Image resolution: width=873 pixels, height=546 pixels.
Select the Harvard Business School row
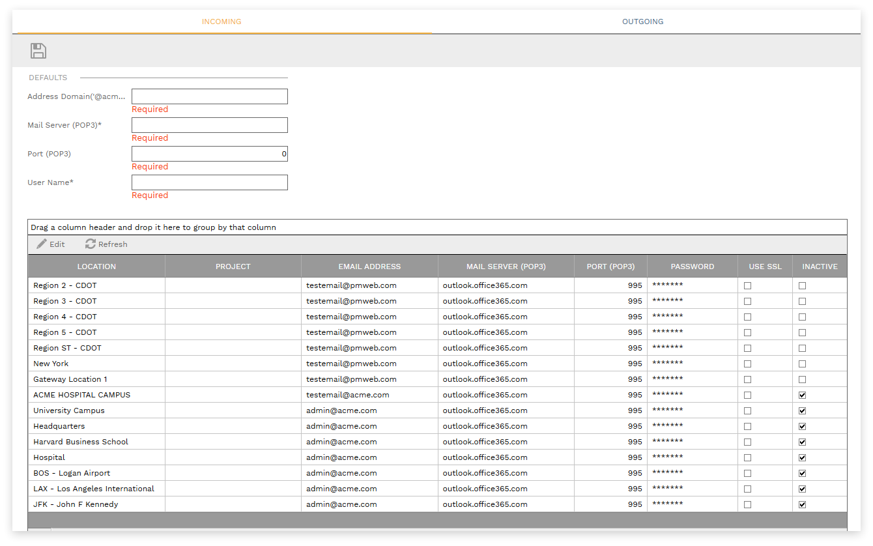(x=81, y=442)
